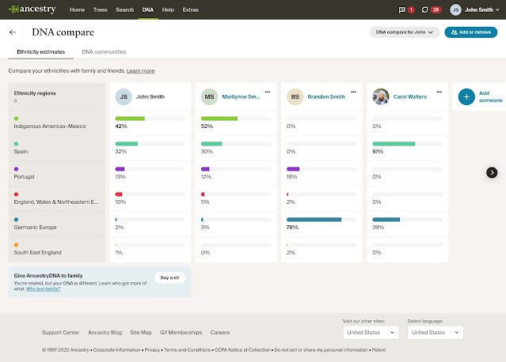Select the South East England region label

[37, 252]
